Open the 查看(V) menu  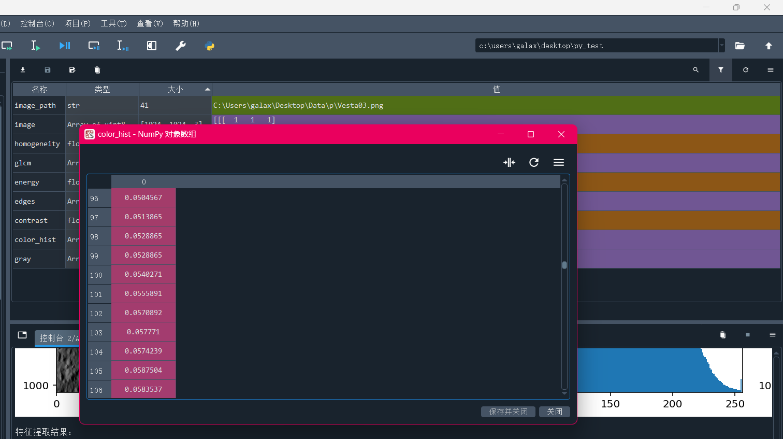(150, 23)
